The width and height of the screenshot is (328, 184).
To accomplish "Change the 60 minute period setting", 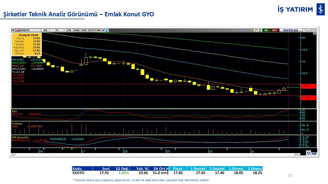I will tap(45, 30).
